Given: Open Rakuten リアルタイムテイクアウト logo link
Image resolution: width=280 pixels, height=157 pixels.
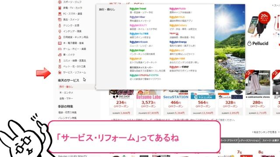Looking at the screenshot, I should [x=144, y=75].
